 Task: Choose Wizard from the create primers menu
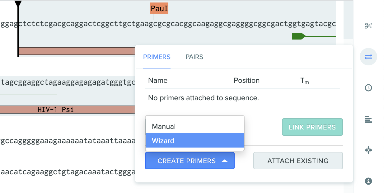point(195,141)
